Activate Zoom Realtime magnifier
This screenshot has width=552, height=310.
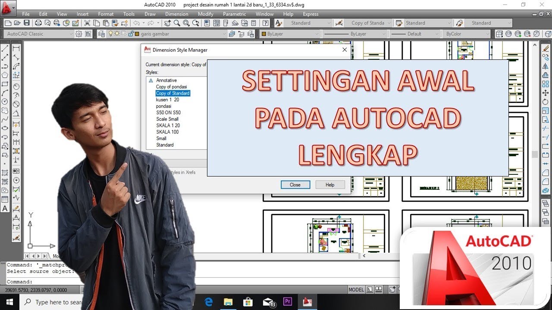pos(176,23)
